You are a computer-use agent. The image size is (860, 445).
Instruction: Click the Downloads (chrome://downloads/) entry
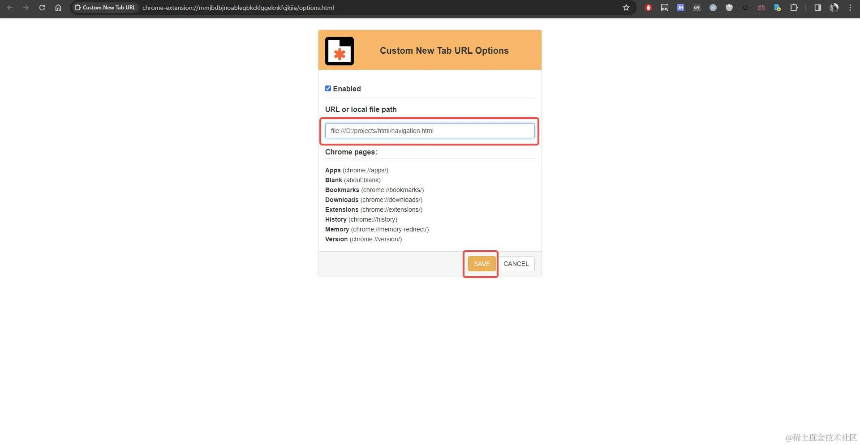tap(374, 200)
